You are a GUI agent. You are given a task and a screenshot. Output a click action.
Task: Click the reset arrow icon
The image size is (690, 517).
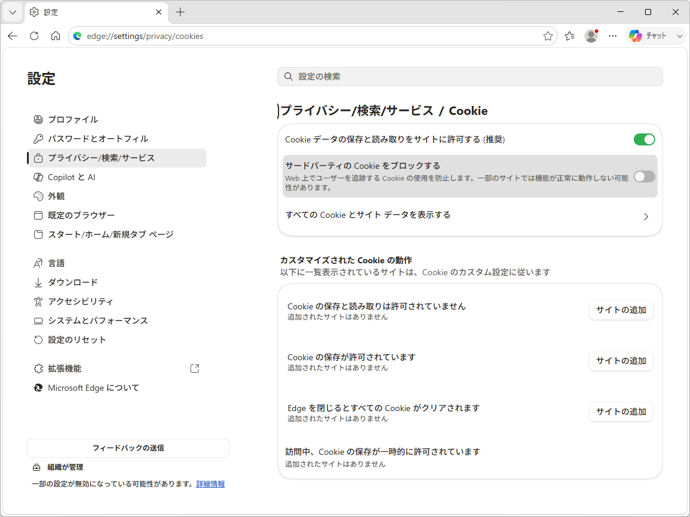(x=38, y=340)
